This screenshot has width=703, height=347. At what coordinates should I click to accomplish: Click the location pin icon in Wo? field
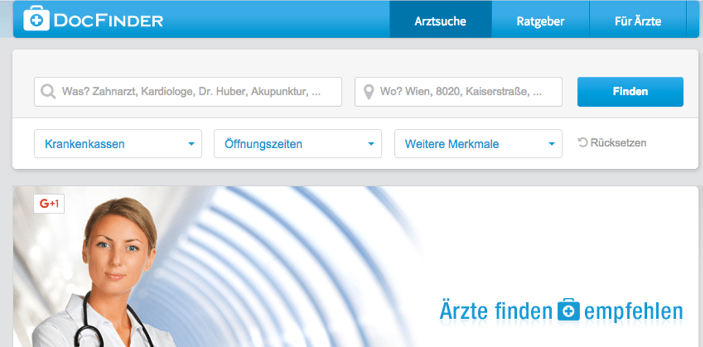tap(368, 92)
